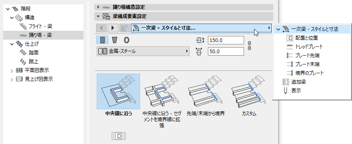Open 金属-スチール material dropdown
The height and width of the screenshot is (144, 352).
coord(143,52)
